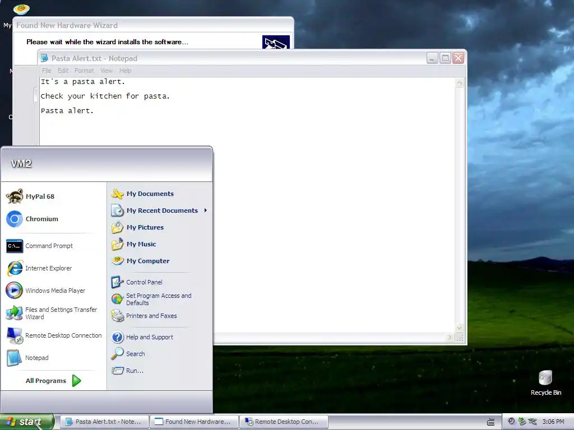Launch Notepad from Start menu
Viewport: 574px width, 430px height.
(27, 358)
